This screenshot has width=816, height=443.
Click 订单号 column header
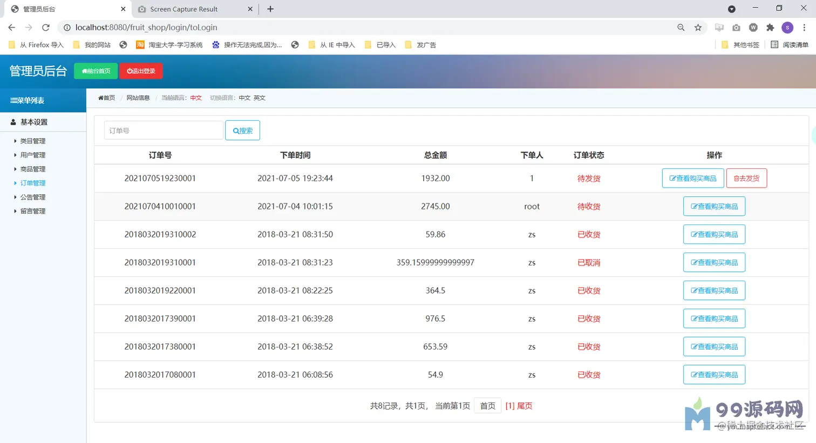point(160,155)
